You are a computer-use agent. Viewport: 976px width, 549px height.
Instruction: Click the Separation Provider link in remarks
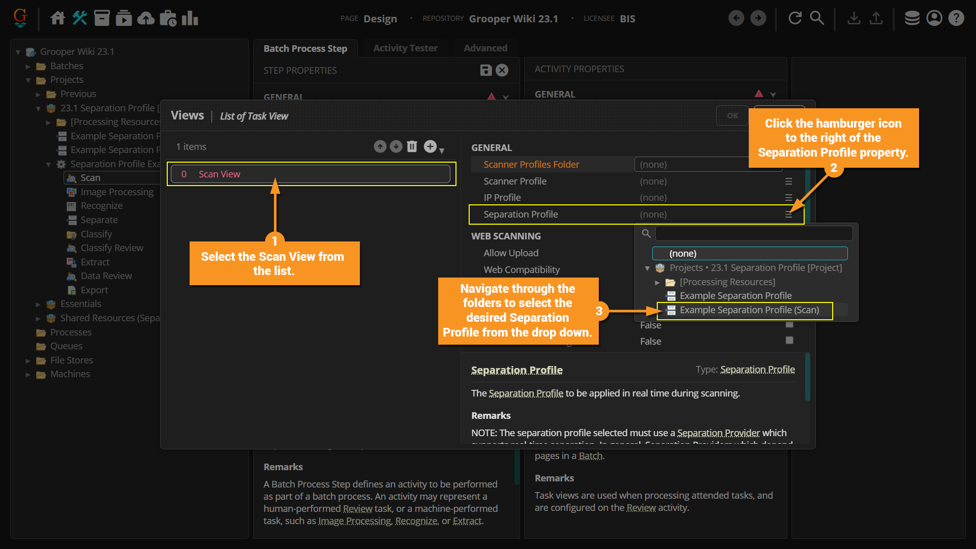[x=718, y=433]
